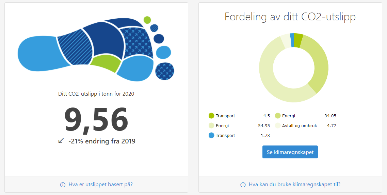Select the green arch segment inside the footprint
The height and width of the screenshot is (195, 387).
104,64
